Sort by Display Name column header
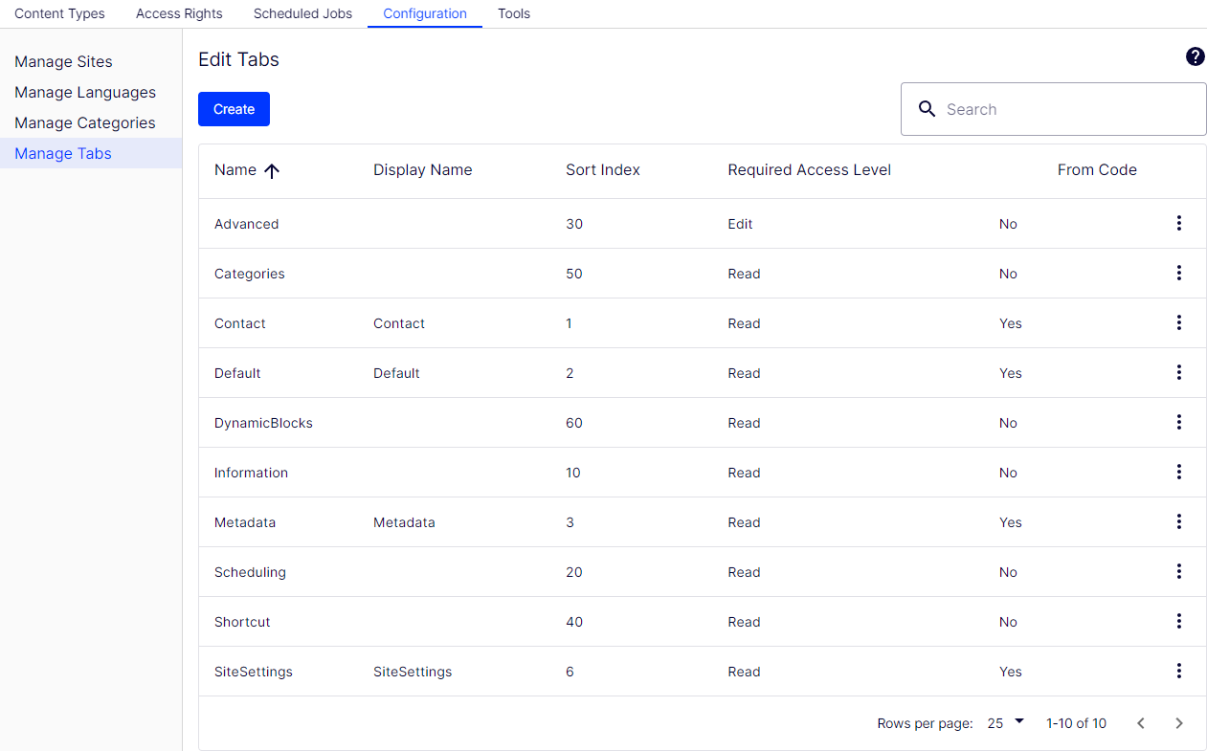This screenshot has width=1207, height=751. 422,169
